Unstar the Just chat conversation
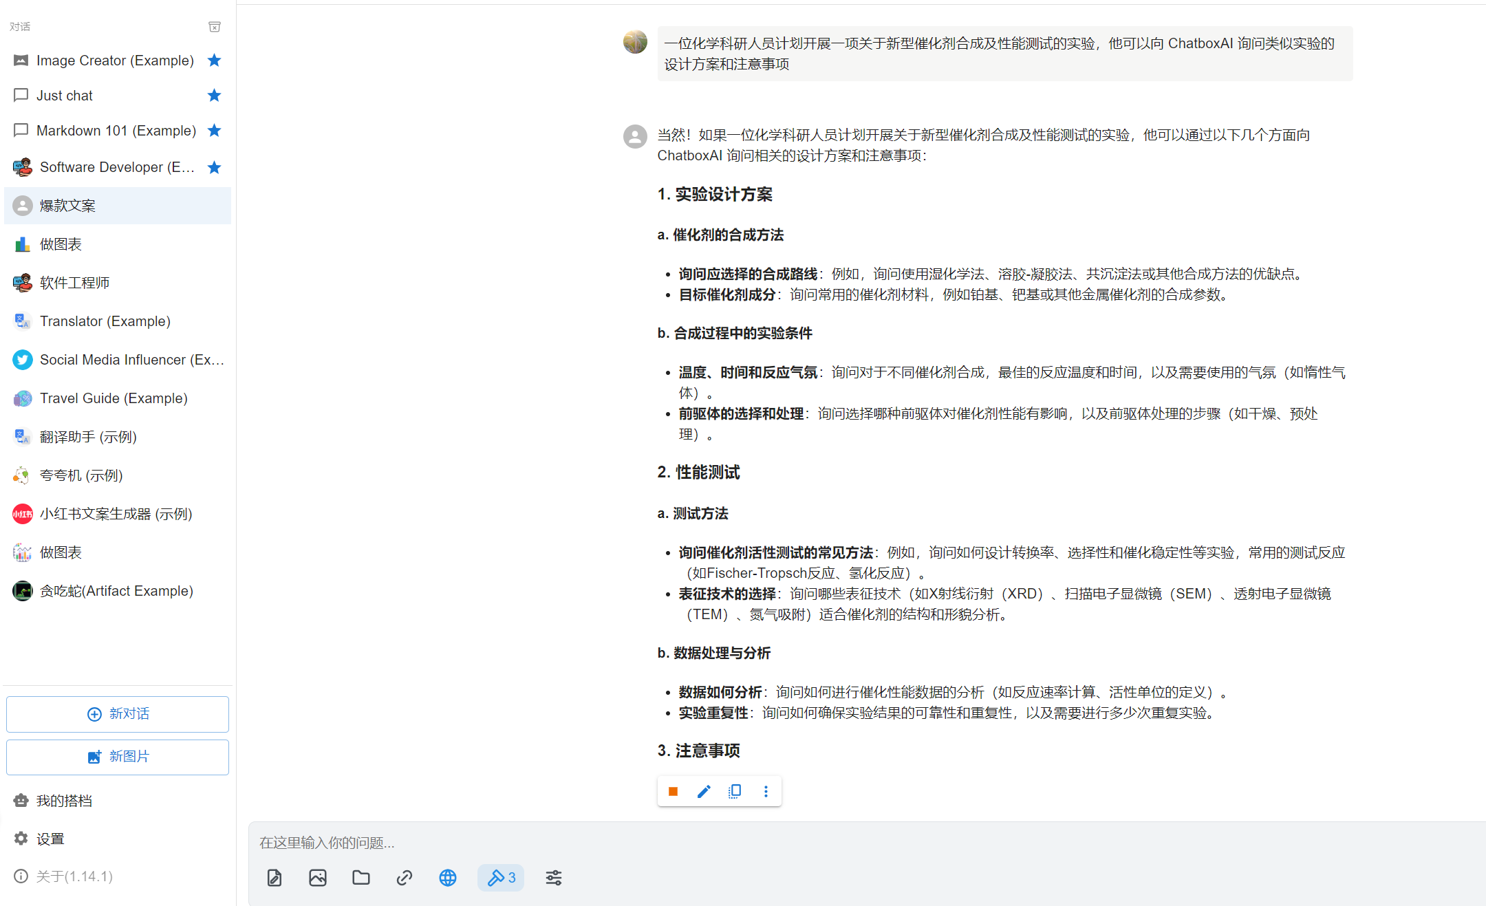This screenshot has height=906, width=1486. (x=215, y=96)
